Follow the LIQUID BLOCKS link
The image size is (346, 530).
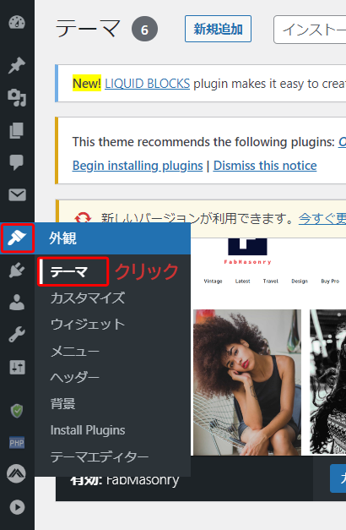click(147, 84)
